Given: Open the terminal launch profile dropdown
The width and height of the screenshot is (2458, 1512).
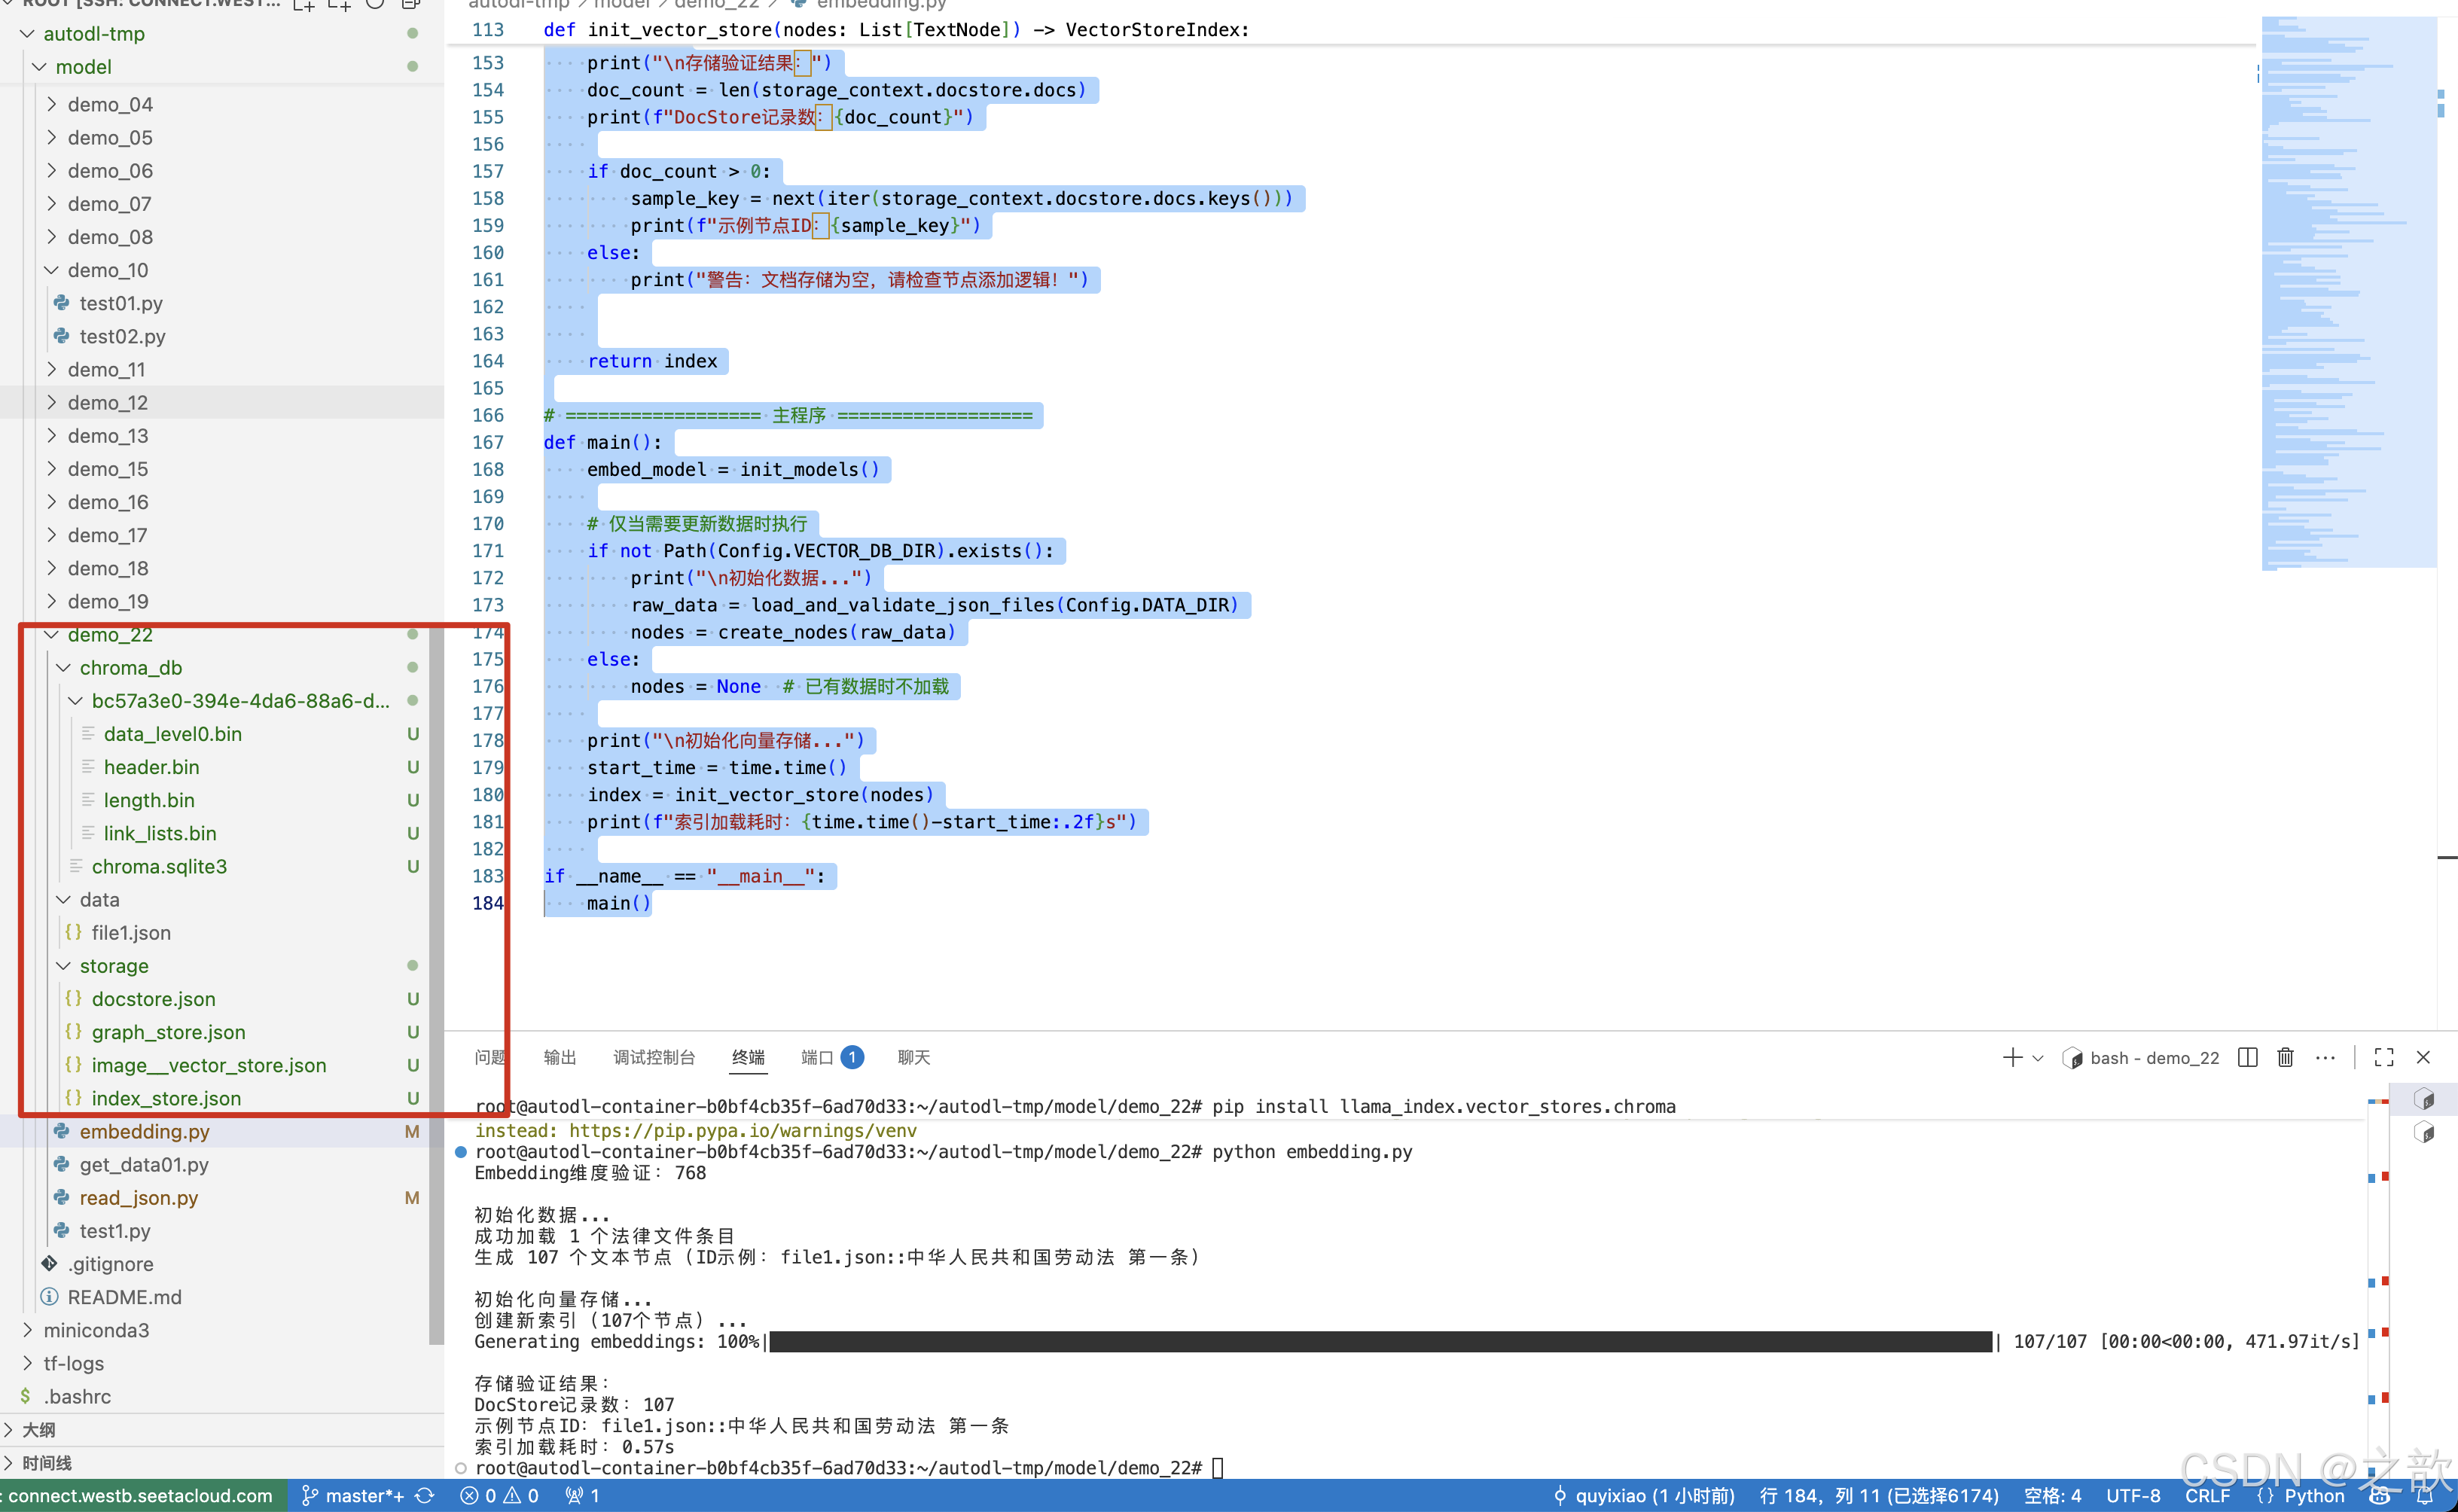Looking at the screenshot, I should point(2038,1058).
